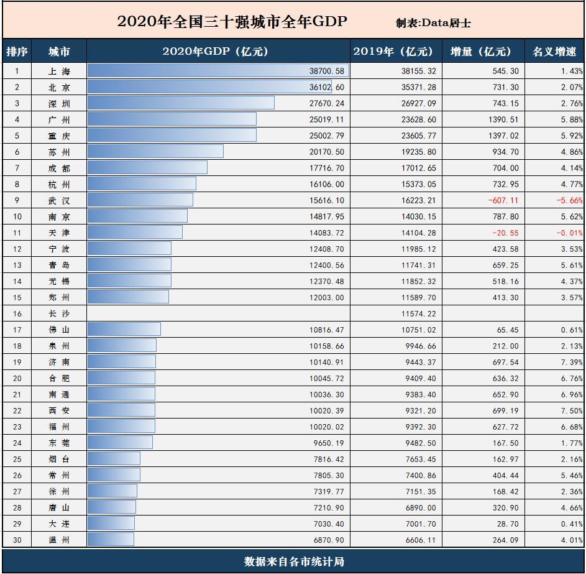Click the increment value 1390.51
Screen dimensions: 586x574
click(503, 119)
